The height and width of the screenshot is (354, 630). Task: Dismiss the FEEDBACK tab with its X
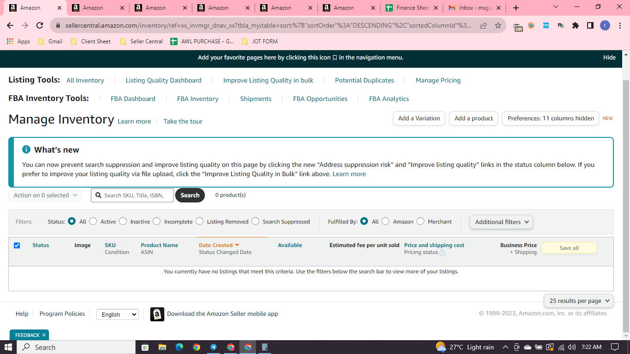(x=44, y=335)
